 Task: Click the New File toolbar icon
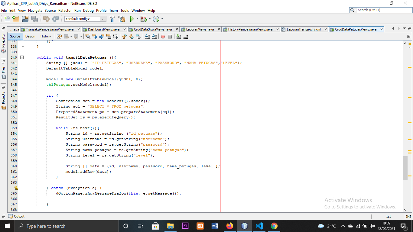(x=6, y=19)
